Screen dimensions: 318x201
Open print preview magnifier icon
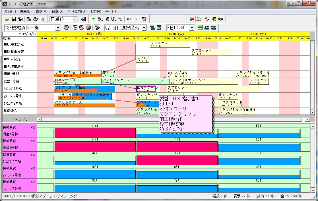coord(42,19)
